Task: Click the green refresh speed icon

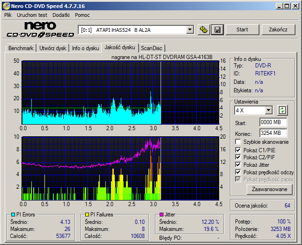Action: (x=282, y=110)
